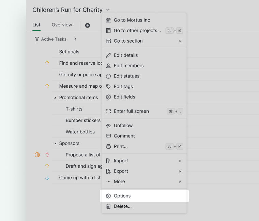
Task: Click the half-filled orange status circle
Action: (37, 155)
